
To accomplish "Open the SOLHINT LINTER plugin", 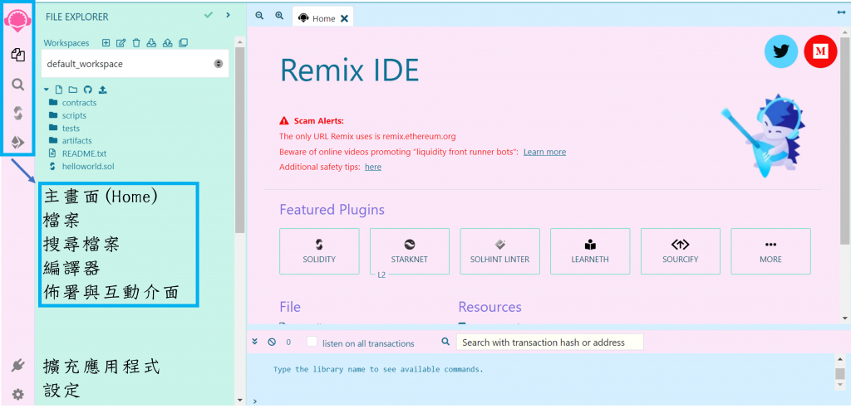I will [499, 251].
